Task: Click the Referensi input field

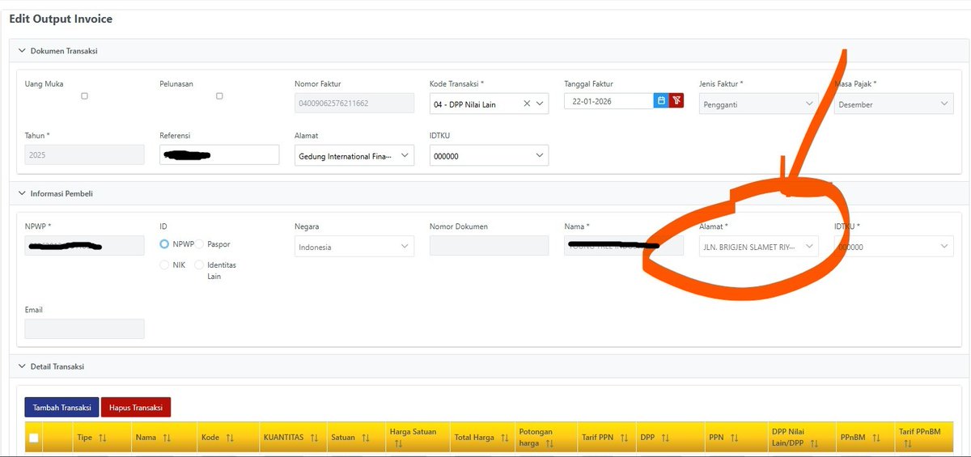Action: [219, 155]
